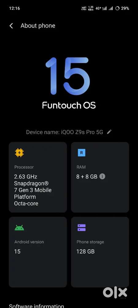Tap the green Android robot icon
The height and width of the screenshot is (308, 138).
[19, 228]
